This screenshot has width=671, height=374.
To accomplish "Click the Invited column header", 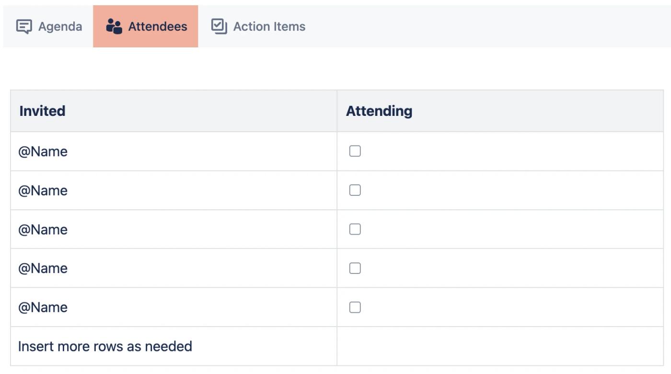I will pyautogui.click(x=42, y=111).
